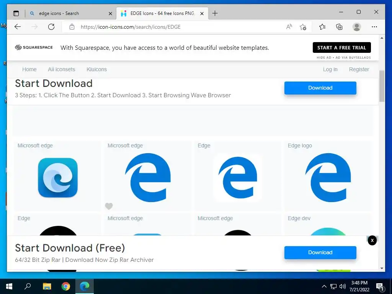Viewport: 392px width, 294px height.
Task: Open volume control tray icon
Action: (x=343, y=286)
